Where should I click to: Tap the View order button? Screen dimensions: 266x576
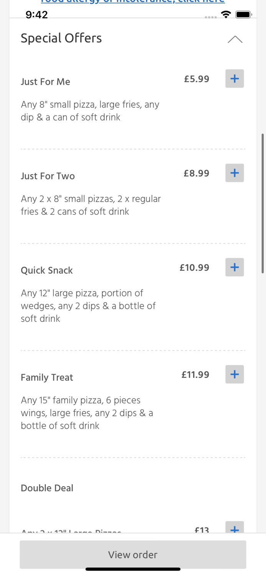point(133,554)
